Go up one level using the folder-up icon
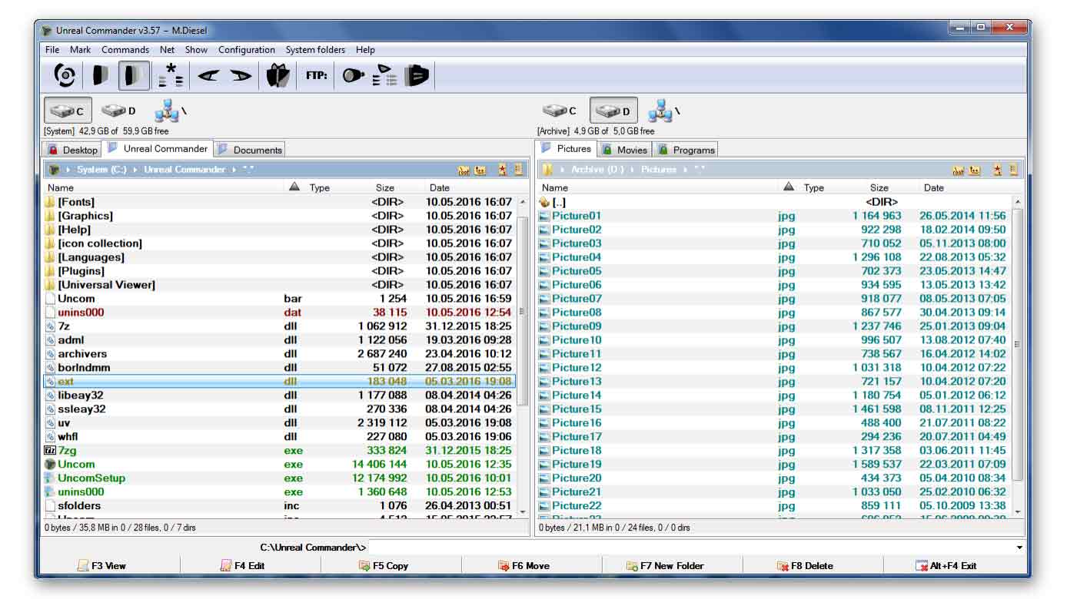 coord(480,170)
